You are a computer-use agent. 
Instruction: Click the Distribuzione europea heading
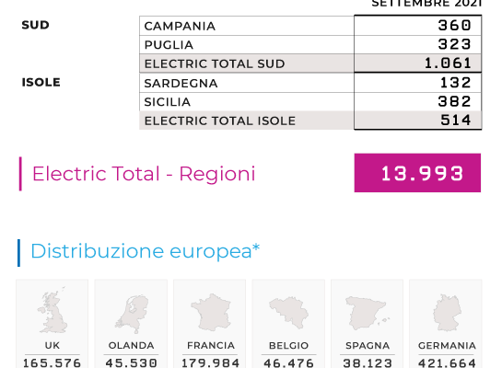[x=145, y=251]
